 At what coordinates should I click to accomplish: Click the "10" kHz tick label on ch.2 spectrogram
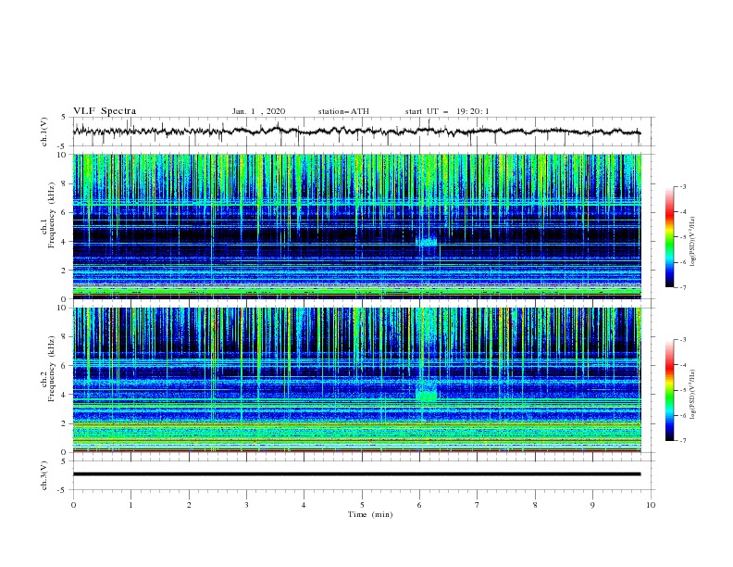pos(63,308)
